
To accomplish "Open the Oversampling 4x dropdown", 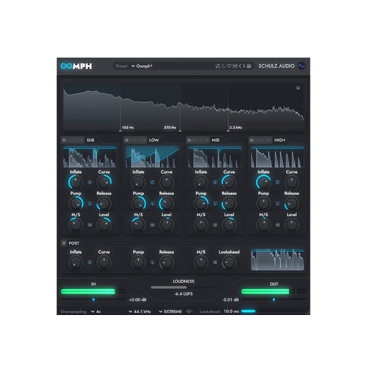I will pos(96,311).
